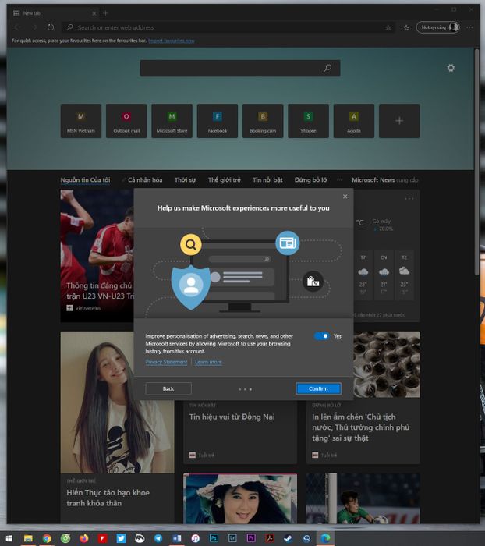Screen dimensions: 485x546
Task: Open the Outlook mail quick link tile
Action: [x=126, y=120]
